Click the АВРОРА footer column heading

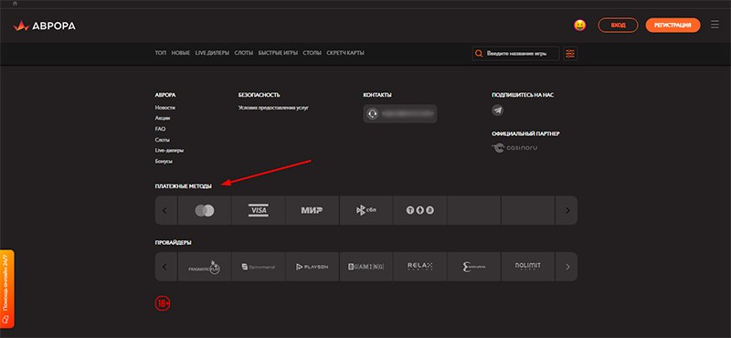165,95
